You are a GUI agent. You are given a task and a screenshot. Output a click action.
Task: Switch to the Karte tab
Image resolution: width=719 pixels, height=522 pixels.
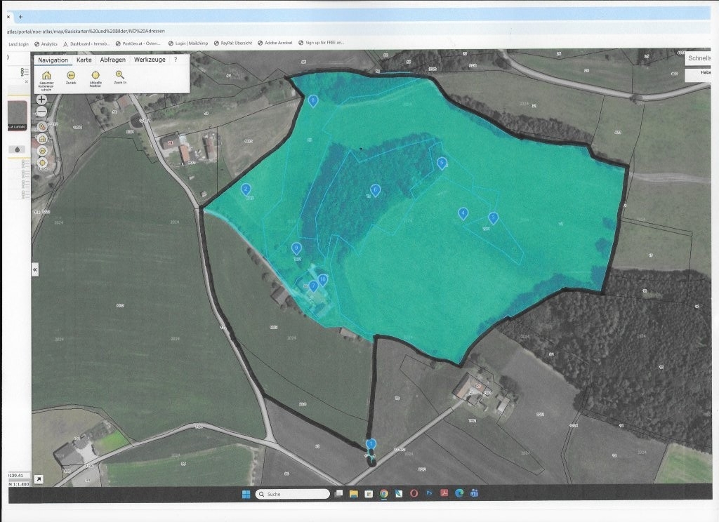(84, 60)
